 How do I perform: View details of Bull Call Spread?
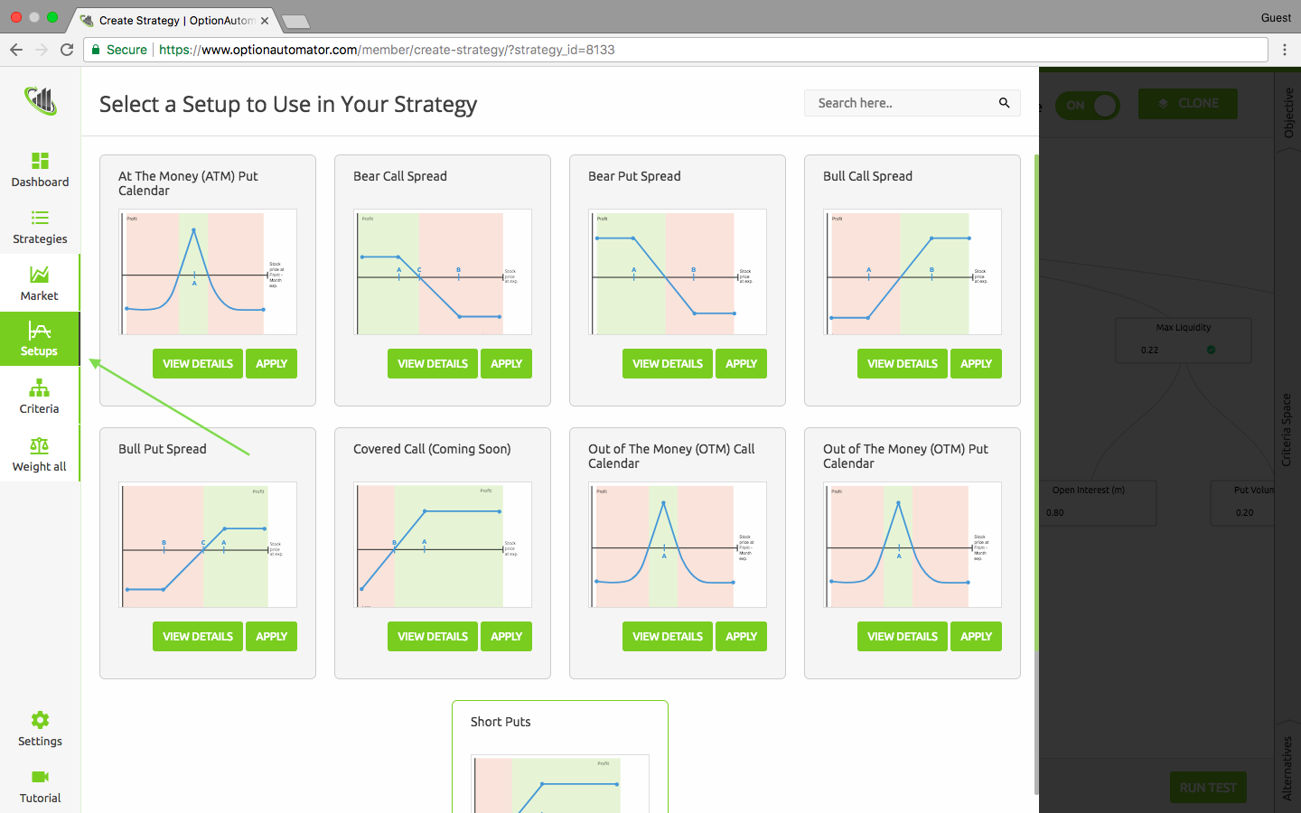(x=902, y=364)
